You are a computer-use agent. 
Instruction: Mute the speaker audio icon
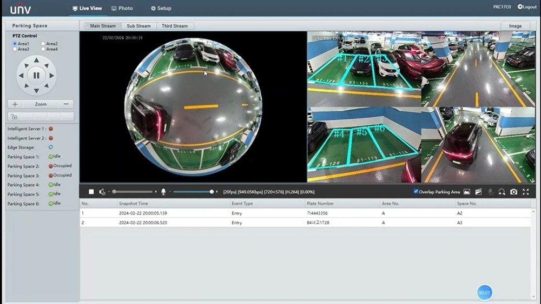[102, 192]
